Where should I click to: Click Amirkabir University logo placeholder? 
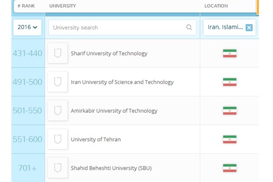click(x=58, y=111)
